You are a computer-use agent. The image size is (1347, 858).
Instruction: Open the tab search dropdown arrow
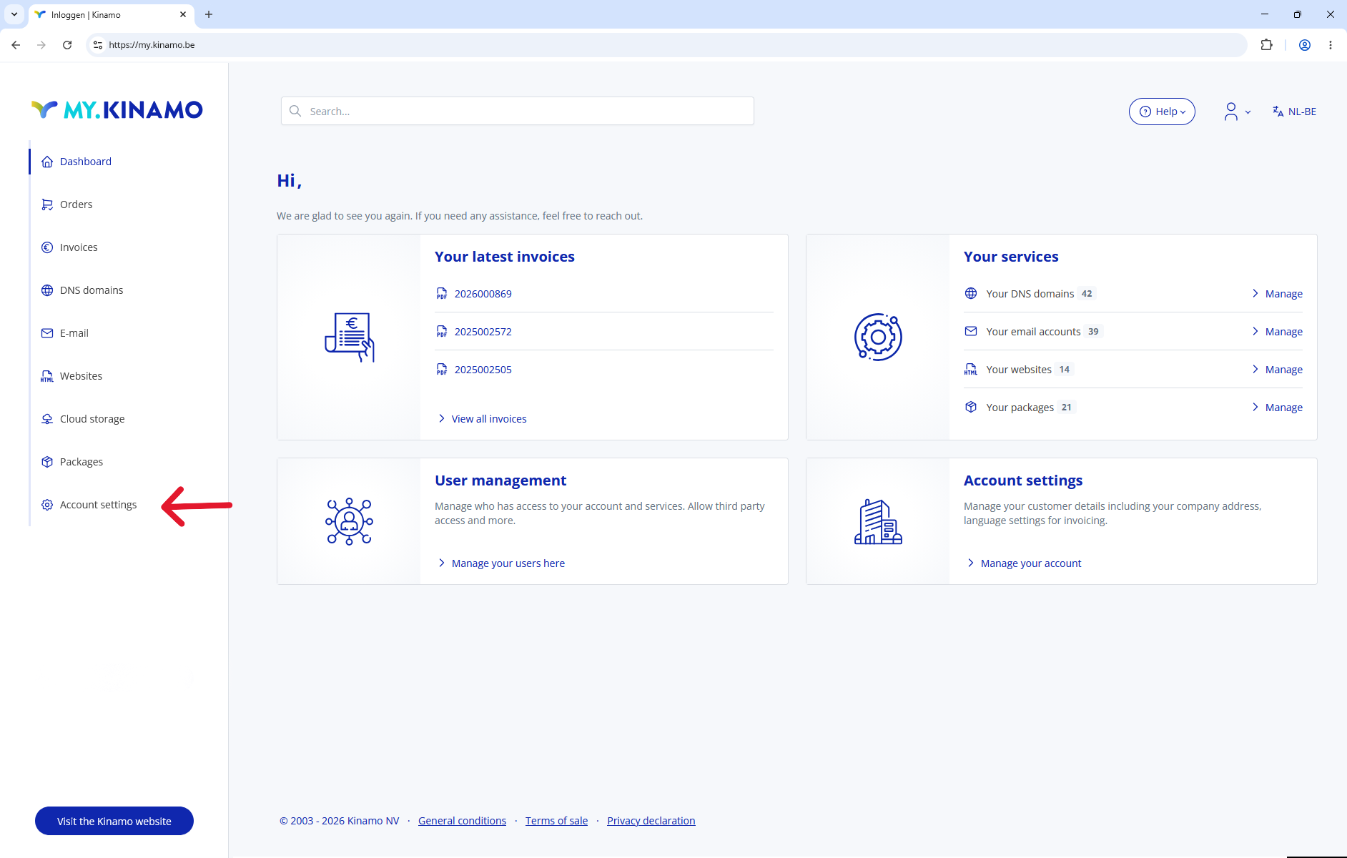14,14
